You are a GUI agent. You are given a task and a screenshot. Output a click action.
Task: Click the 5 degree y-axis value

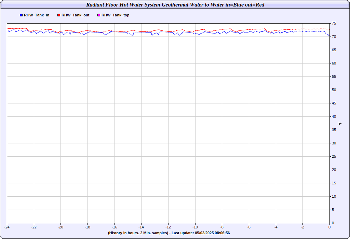333,210
